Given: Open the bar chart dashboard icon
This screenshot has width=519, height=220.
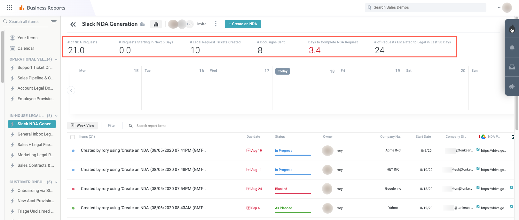Looking at the screenshot, I should (156, 24).
